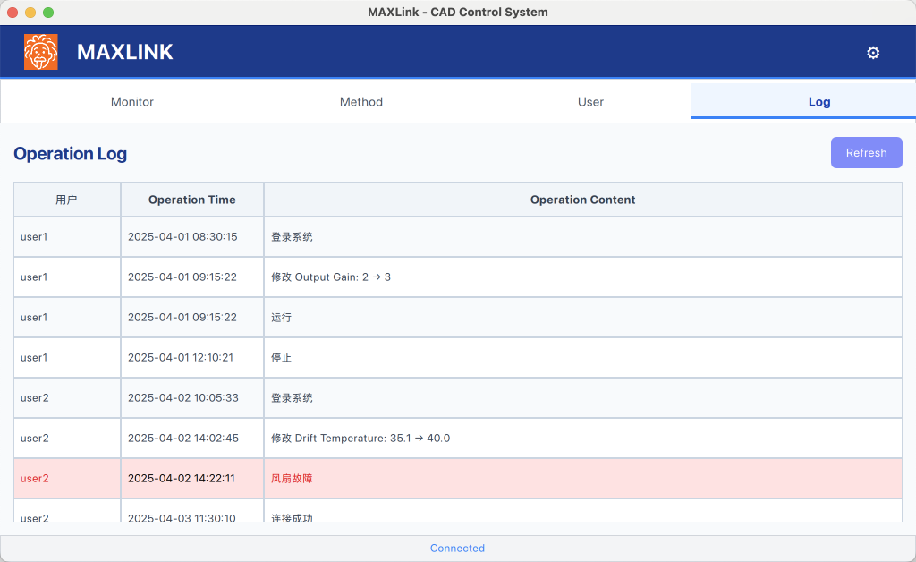The width and height of the screenshot is (916, 562).
Task: Click the Drift Temperature 35.1 → 40.0 entry
Action: click(360, 439)
